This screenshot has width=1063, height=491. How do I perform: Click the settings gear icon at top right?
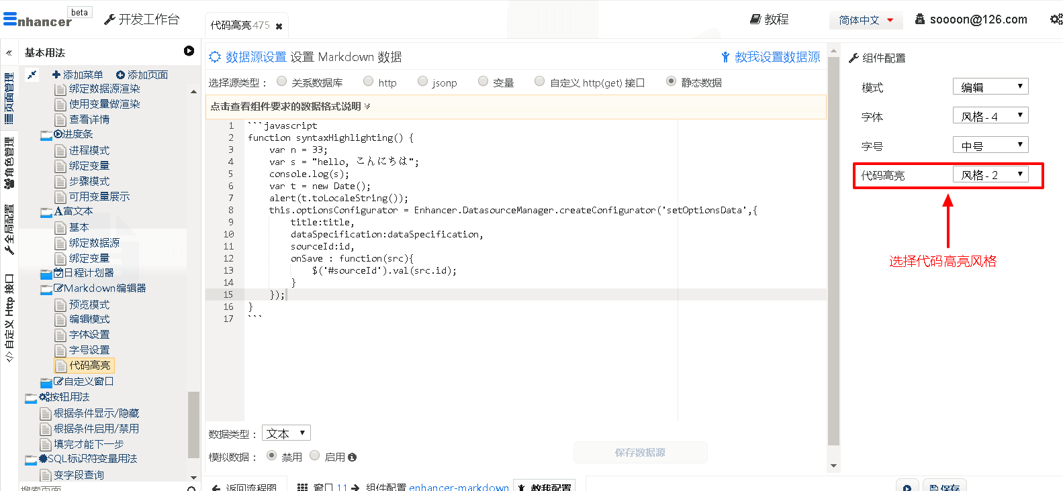click(x=1055, y=19)
